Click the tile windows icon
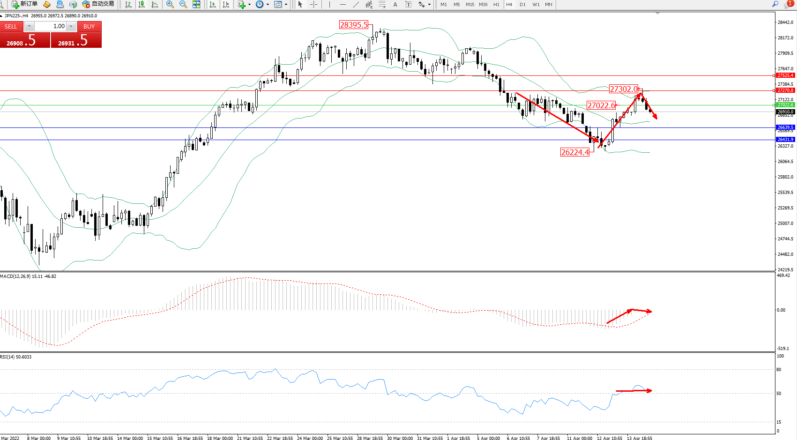The width and height of the screenshot is (797, 440). pyautogui.click(x=196, y=4)
